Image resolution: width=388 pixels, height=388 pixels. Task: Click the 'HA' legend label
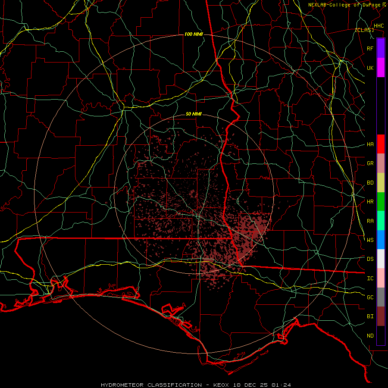(370, 144)
